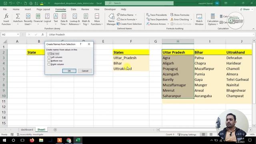Select the Bihar header cell in column I

point(210,52)
